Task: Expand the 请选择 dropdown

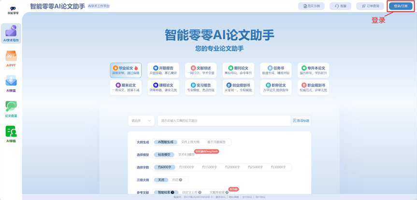Action: [x=141, y=121]
